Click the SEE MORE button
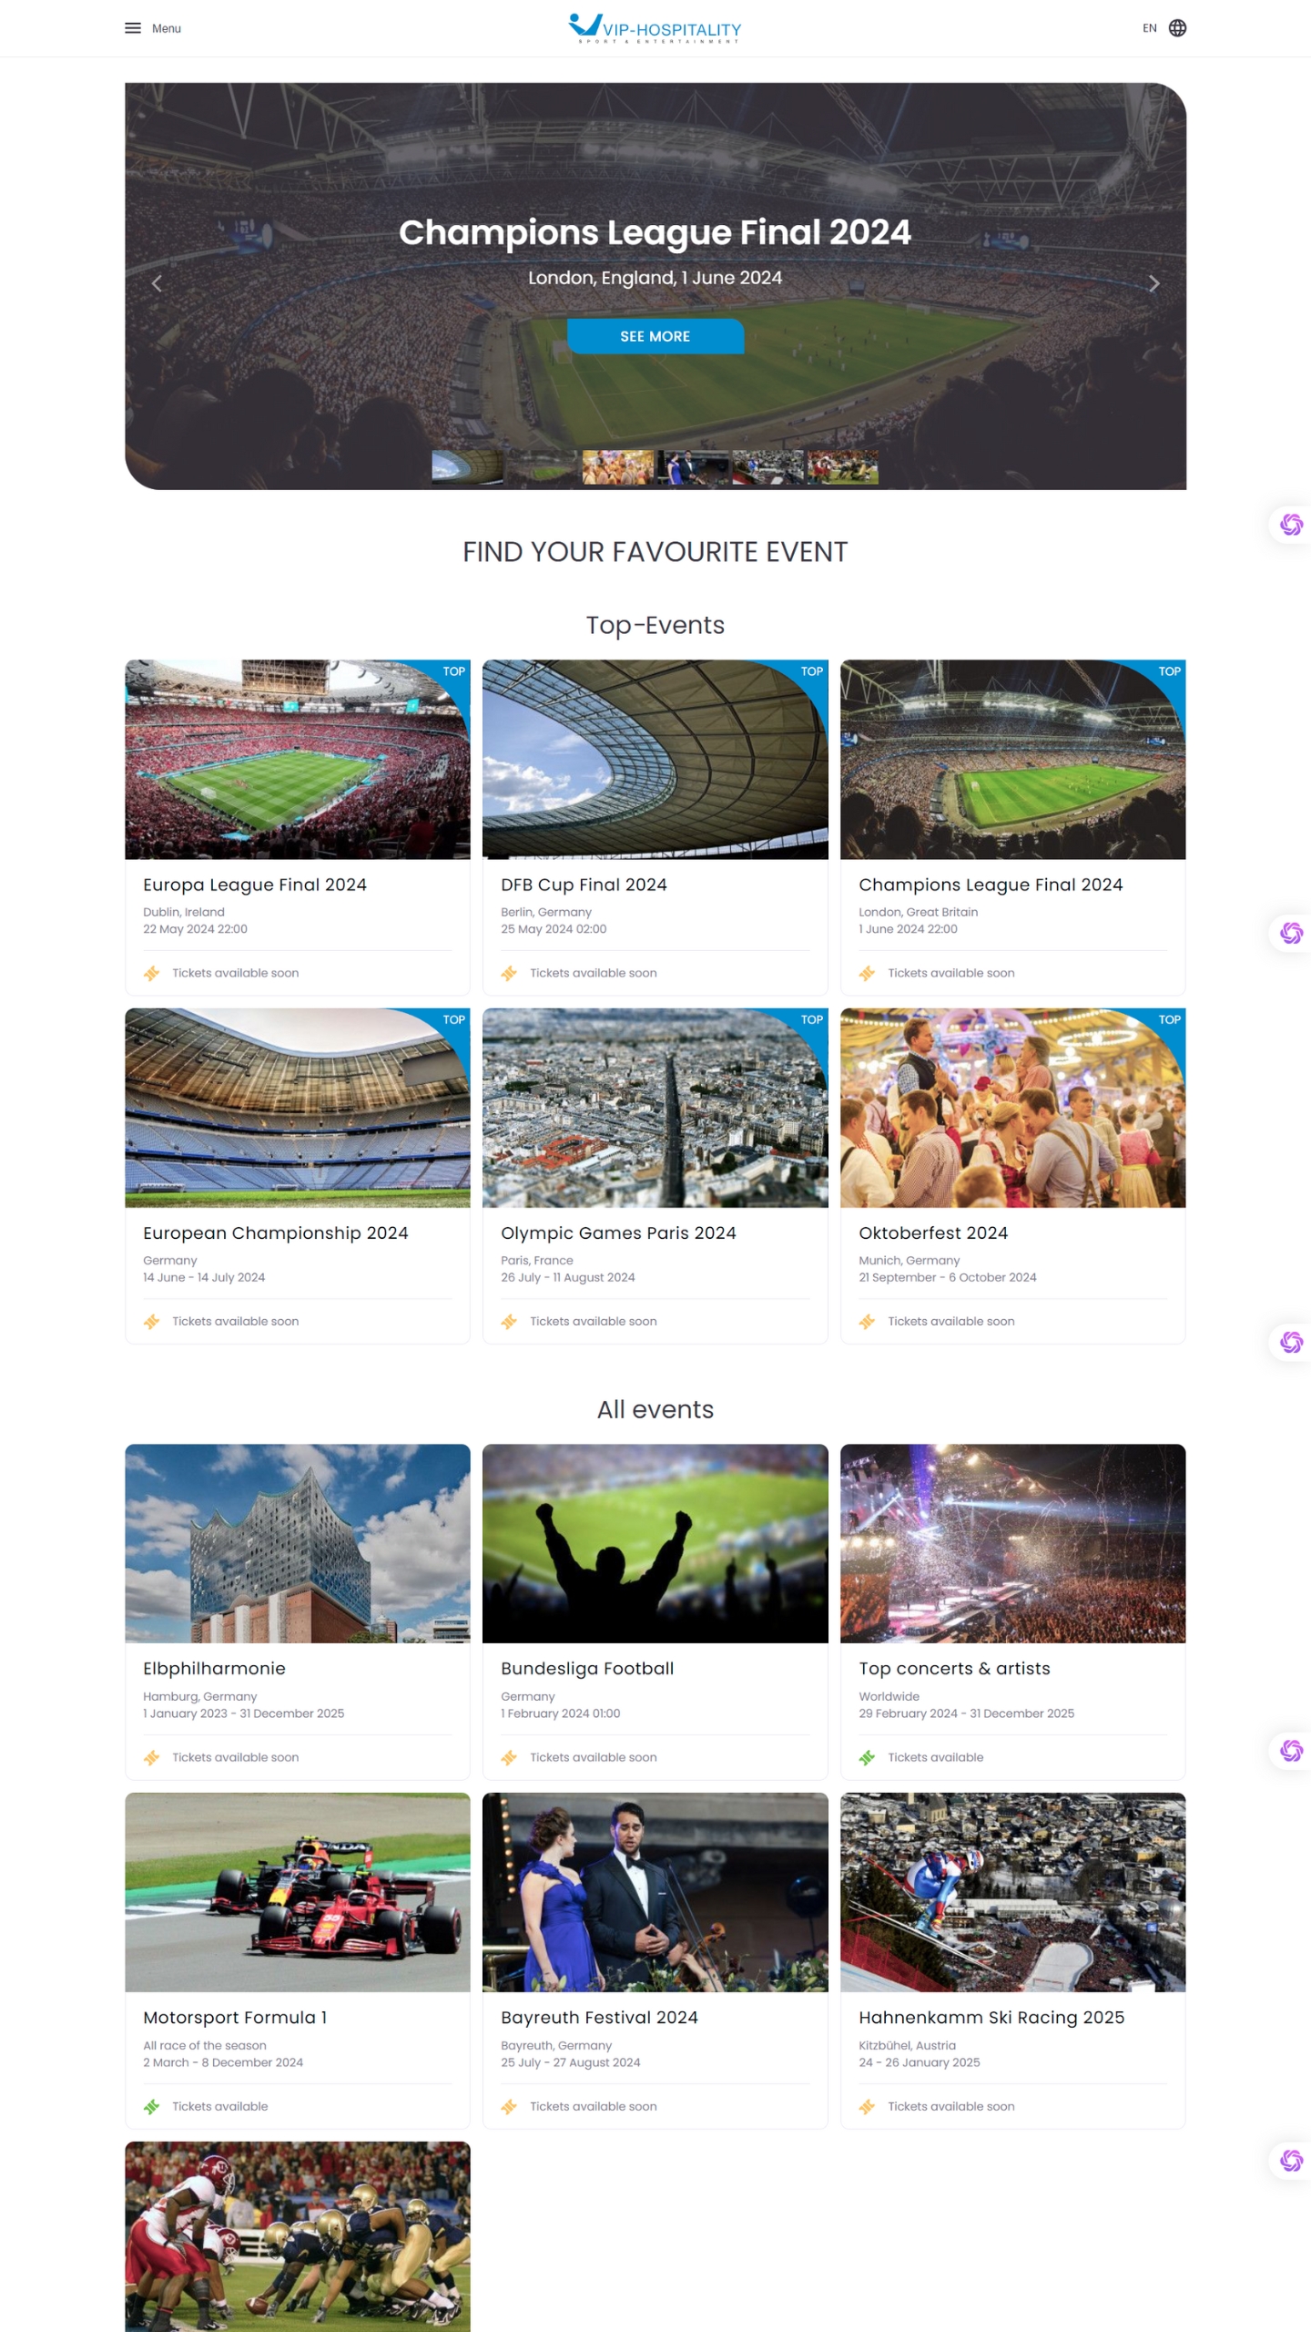The height and width of the screenshot is (2332, 1311). (x=655, y=336)
